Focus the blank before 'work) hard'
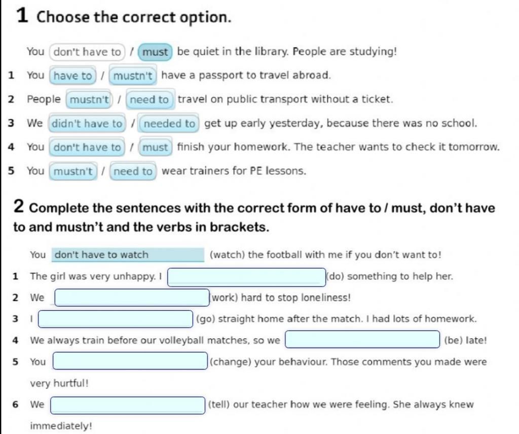The height and width of the screenshot is (434, 519). pyautogui.click(x=132, y=297)
